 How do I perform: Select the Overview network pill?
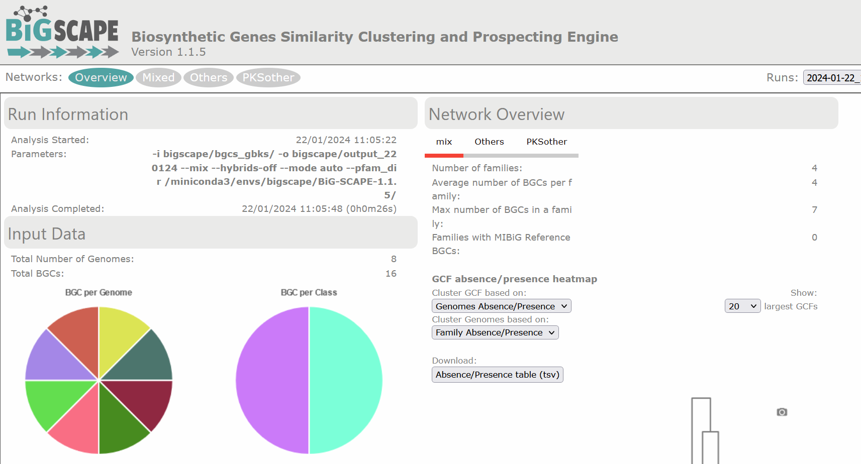click(101, 77)
